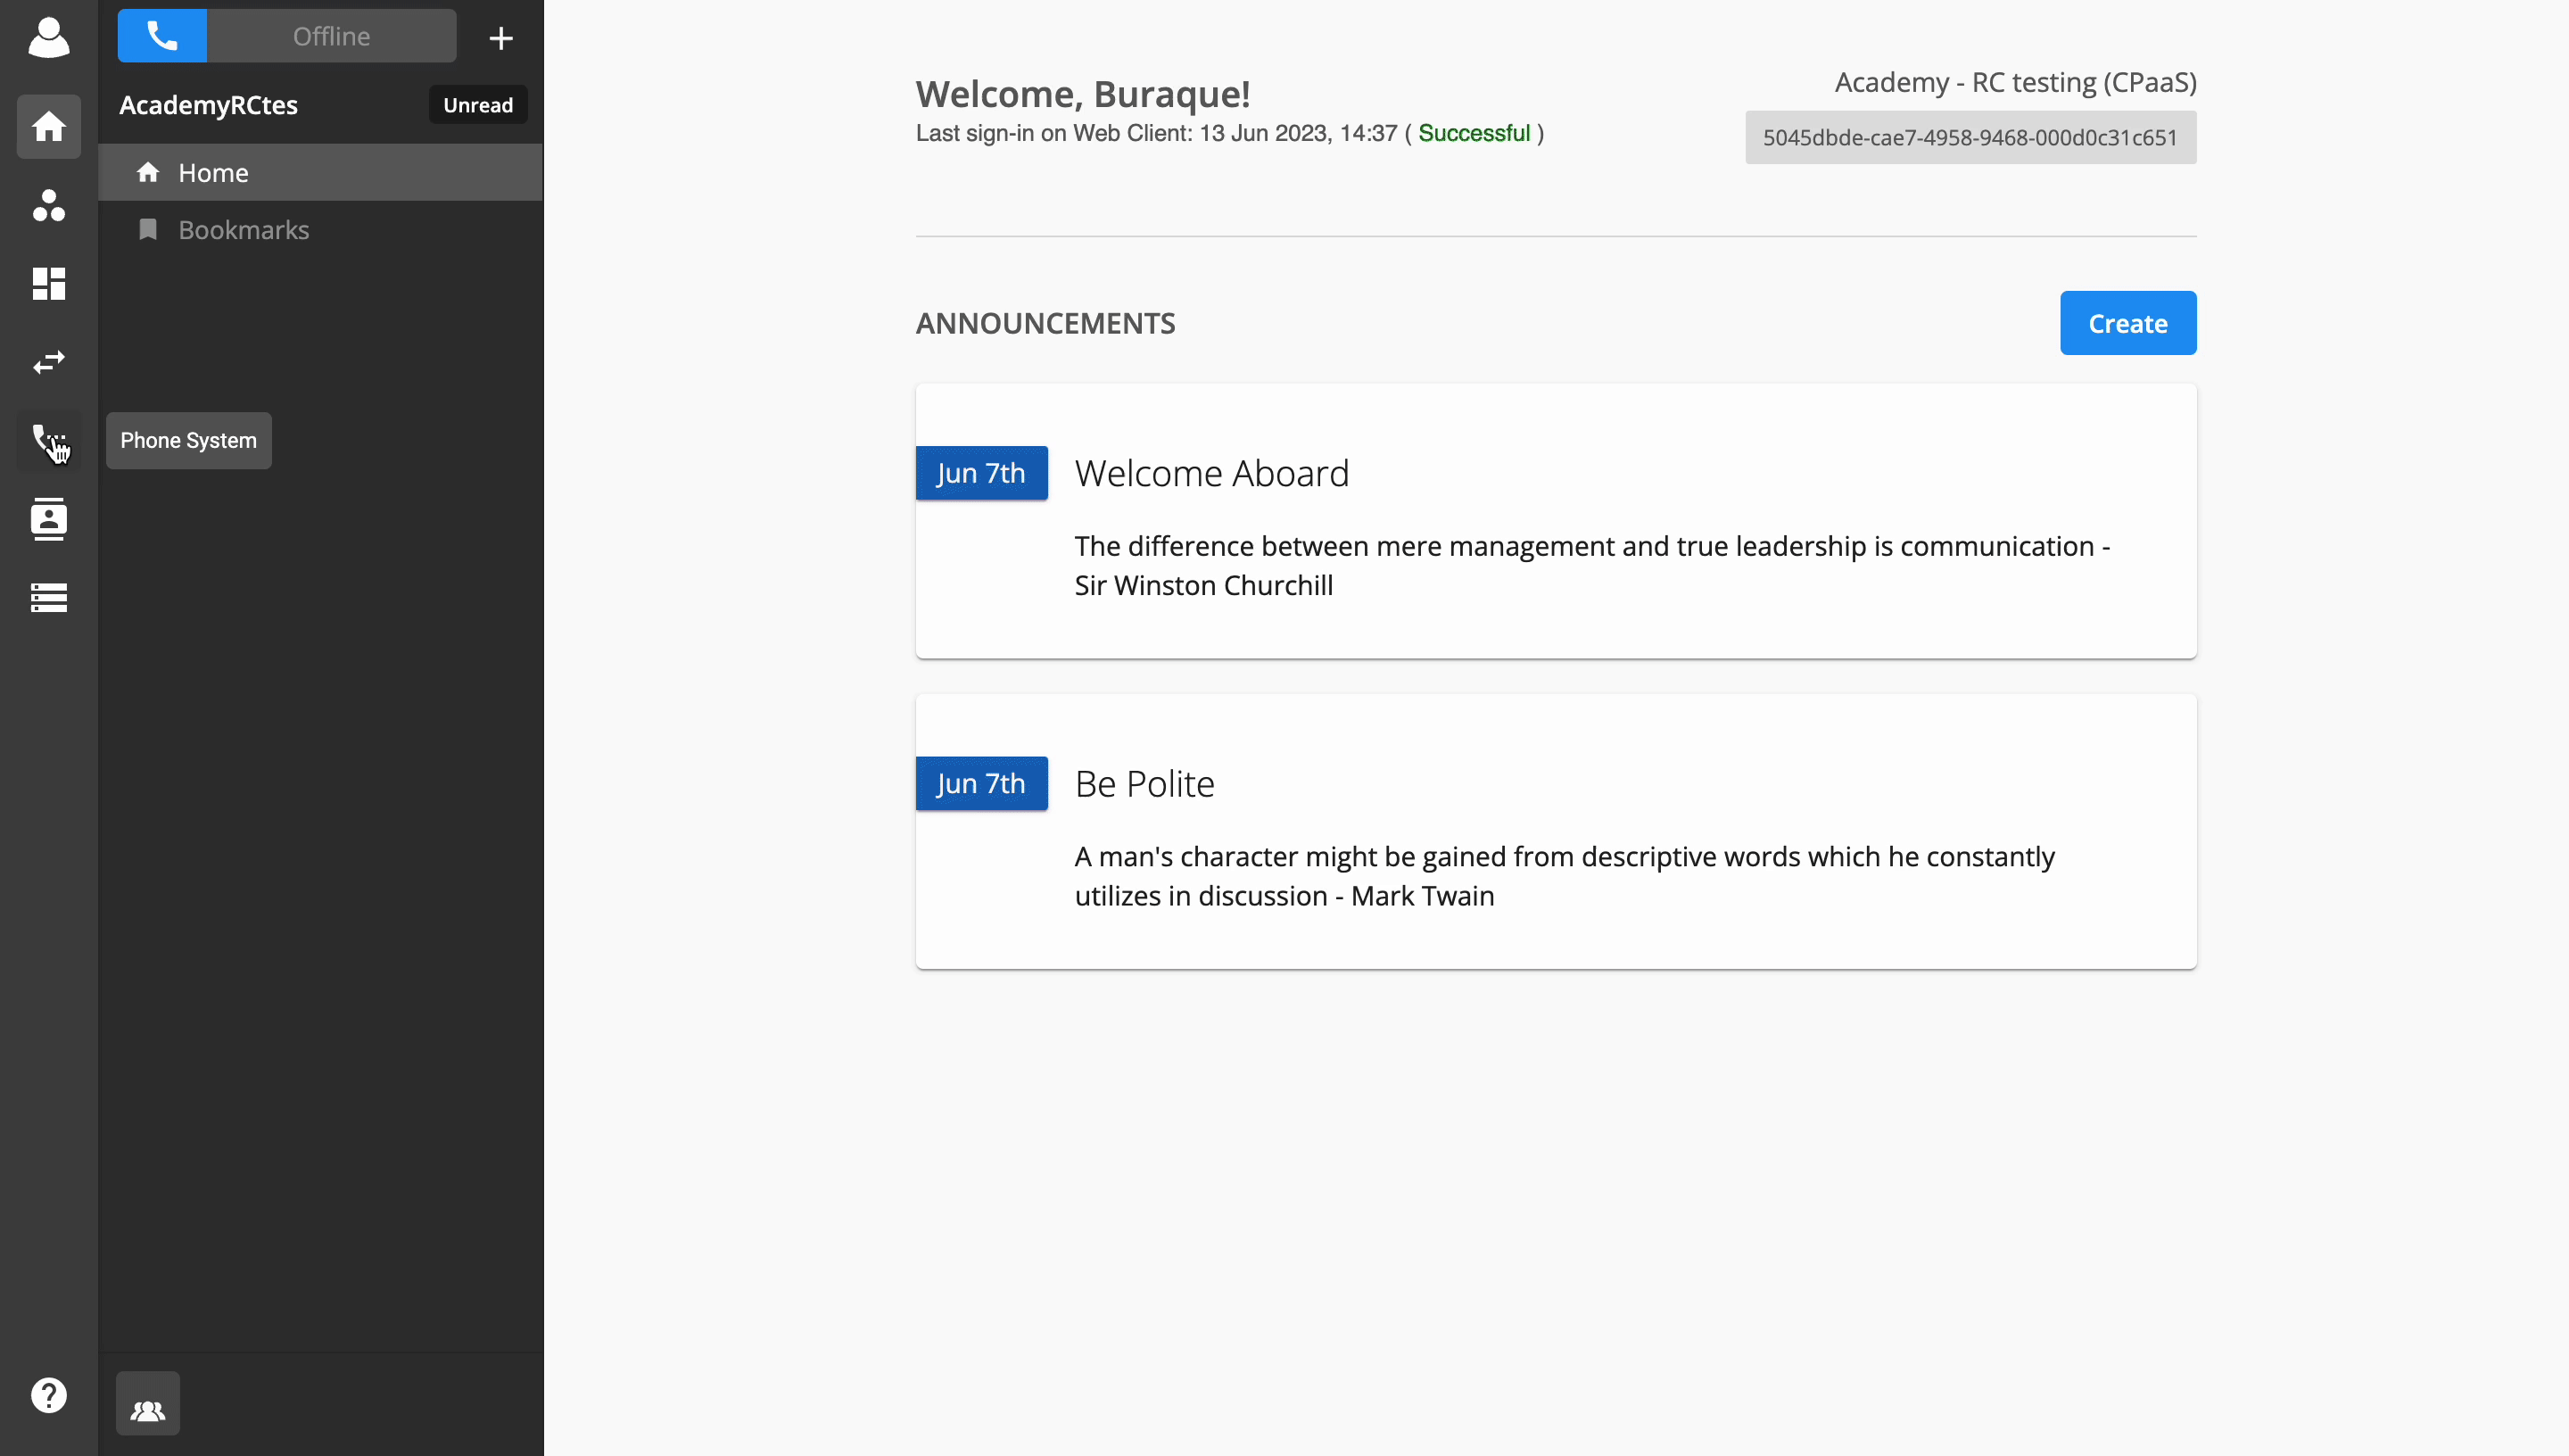Open the Offline status selector

pos(332,36)
